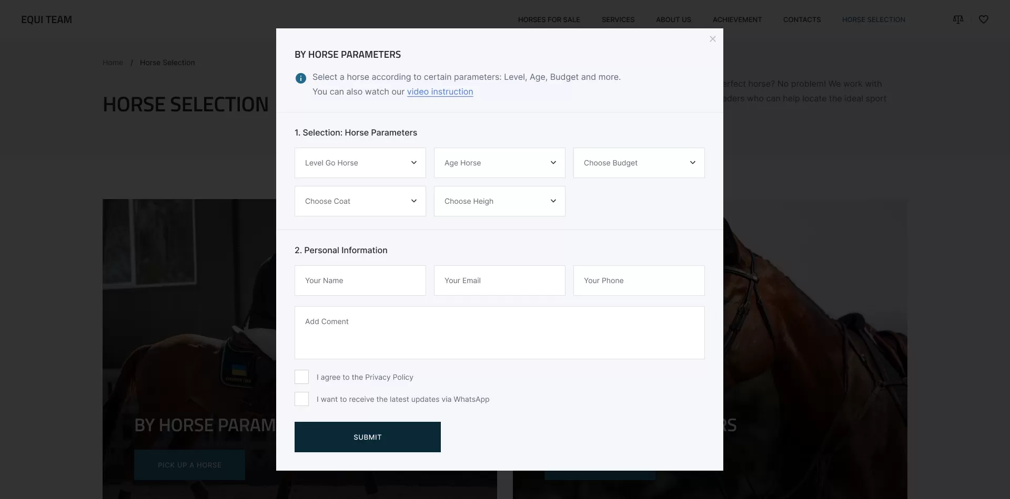1010x499 pixels.
Task: Open the compare scales icon
Action: [958, 19]
